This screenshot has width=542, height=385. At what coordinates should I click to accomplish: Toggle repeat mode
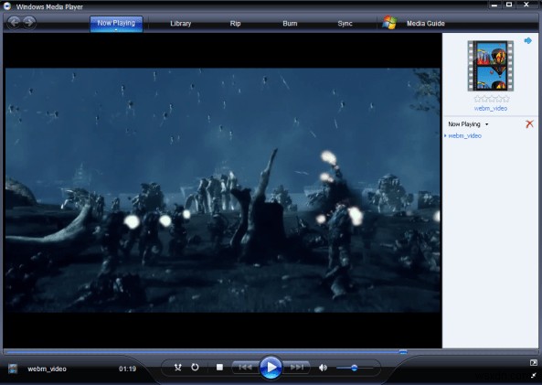pyautogui.click(x=195, y=367)
